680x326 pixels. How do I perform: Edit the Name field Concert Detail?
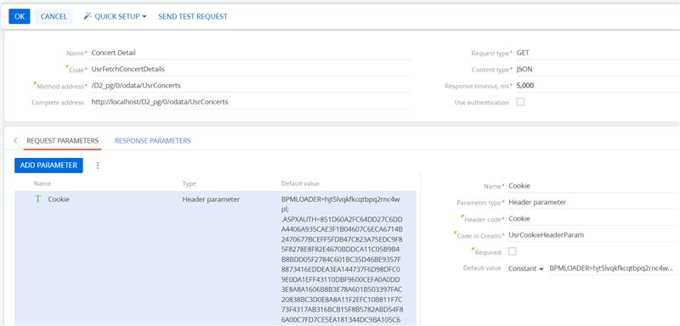coord(250,53)
